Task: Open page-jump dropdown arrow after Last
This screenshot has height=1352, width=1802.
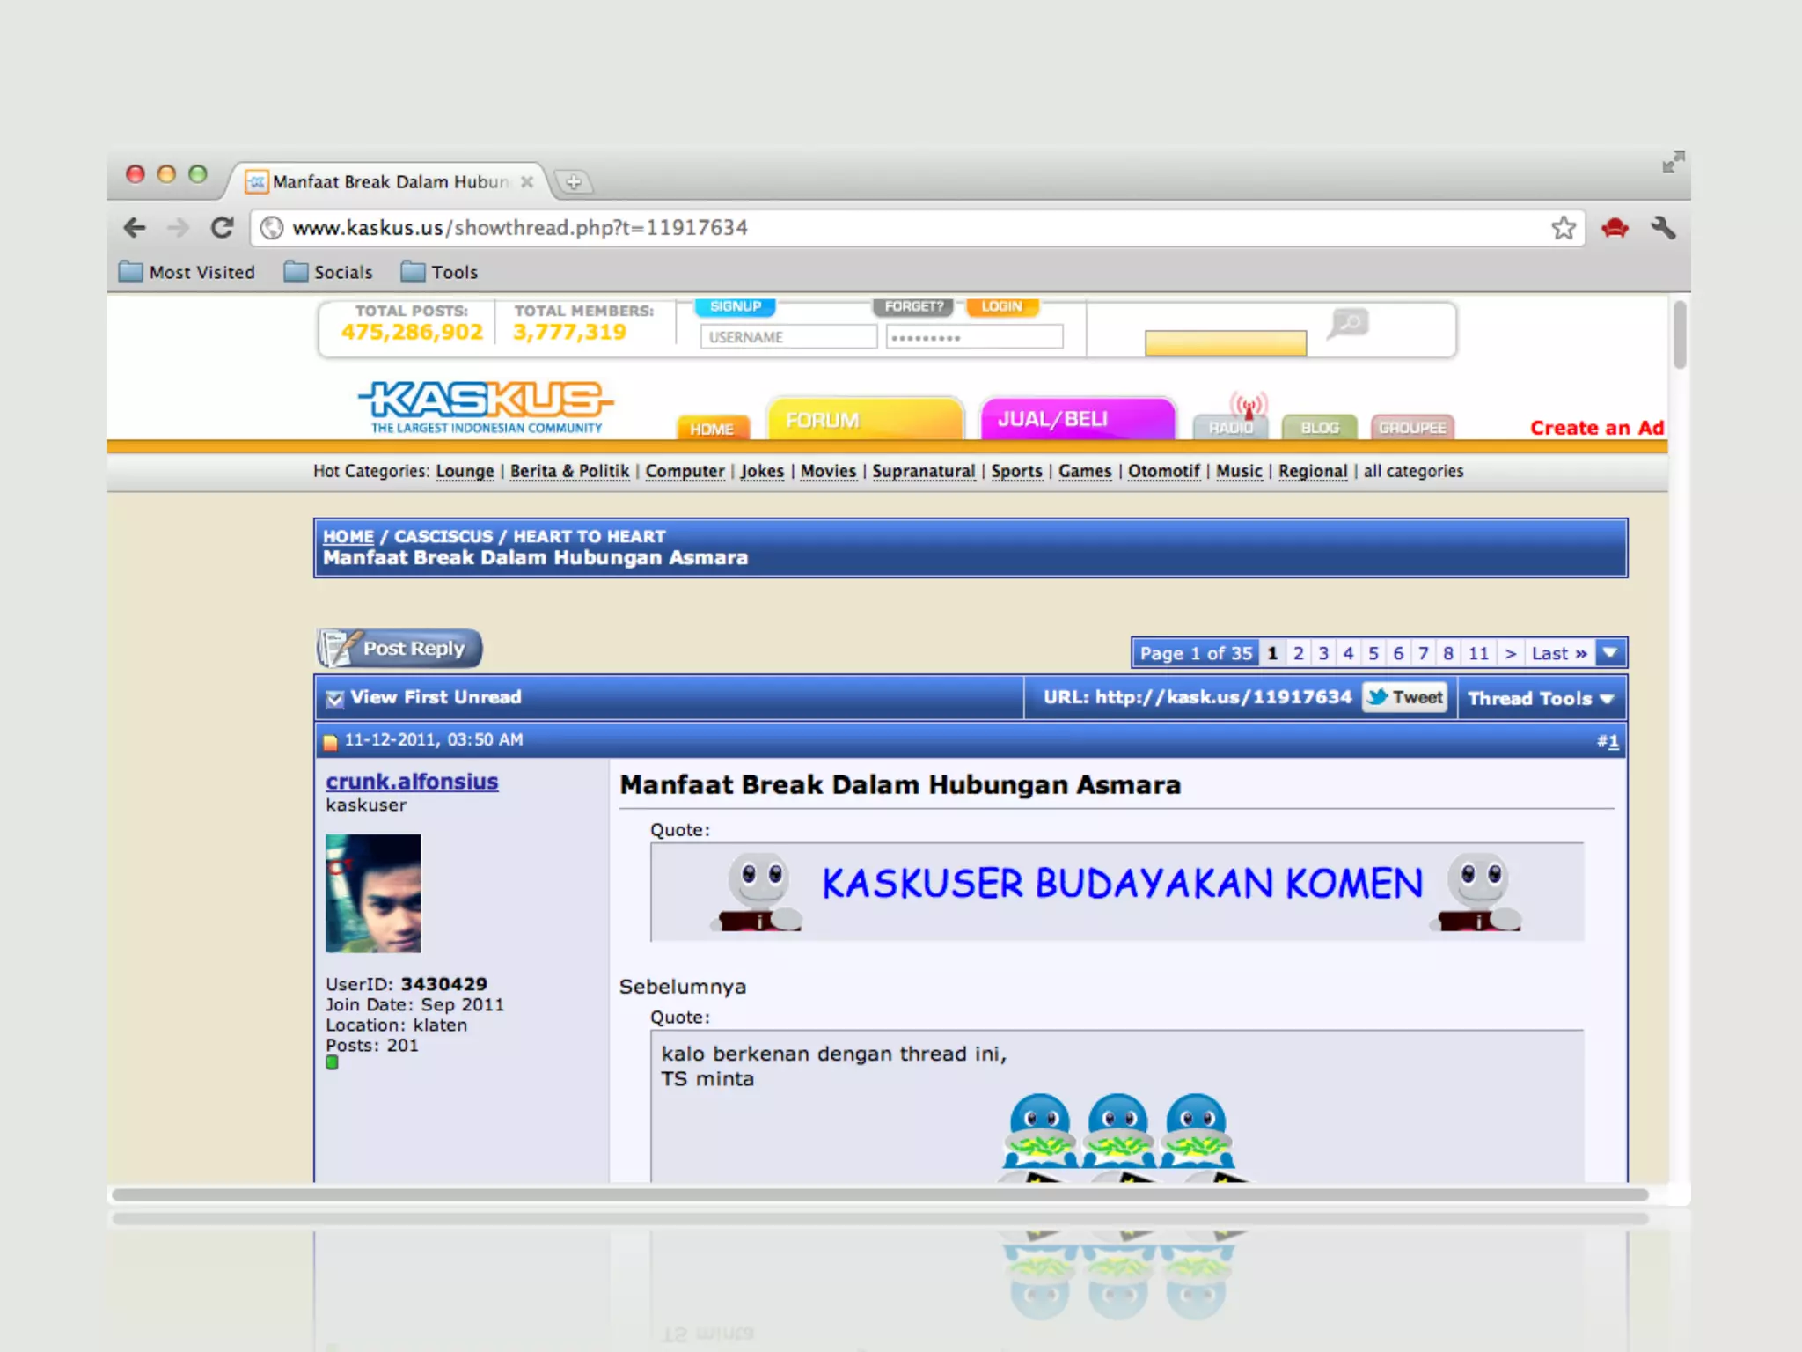Action: [1610, 653]
